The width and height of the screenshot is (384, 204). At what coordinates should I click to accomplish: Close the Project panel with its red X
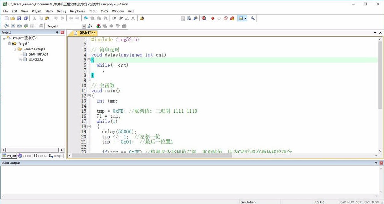(x=62, y=32)
